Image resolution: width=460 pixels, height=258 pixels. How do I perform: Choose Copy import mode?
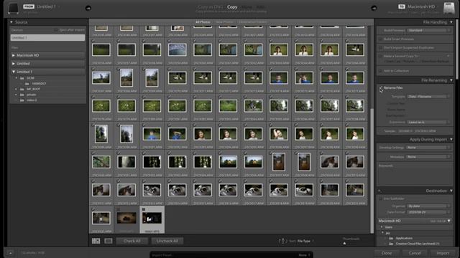point(232,7)
